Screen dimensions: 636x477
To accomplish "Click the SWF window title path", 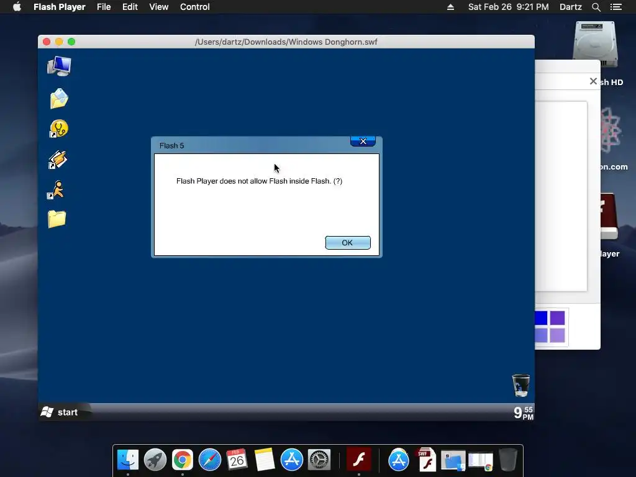I will coord(286,42).
